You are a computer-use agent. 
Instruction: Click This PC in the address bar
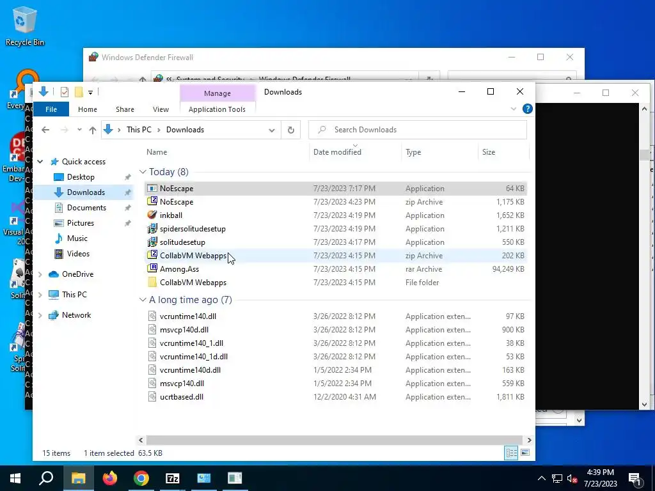coord(139,130)
